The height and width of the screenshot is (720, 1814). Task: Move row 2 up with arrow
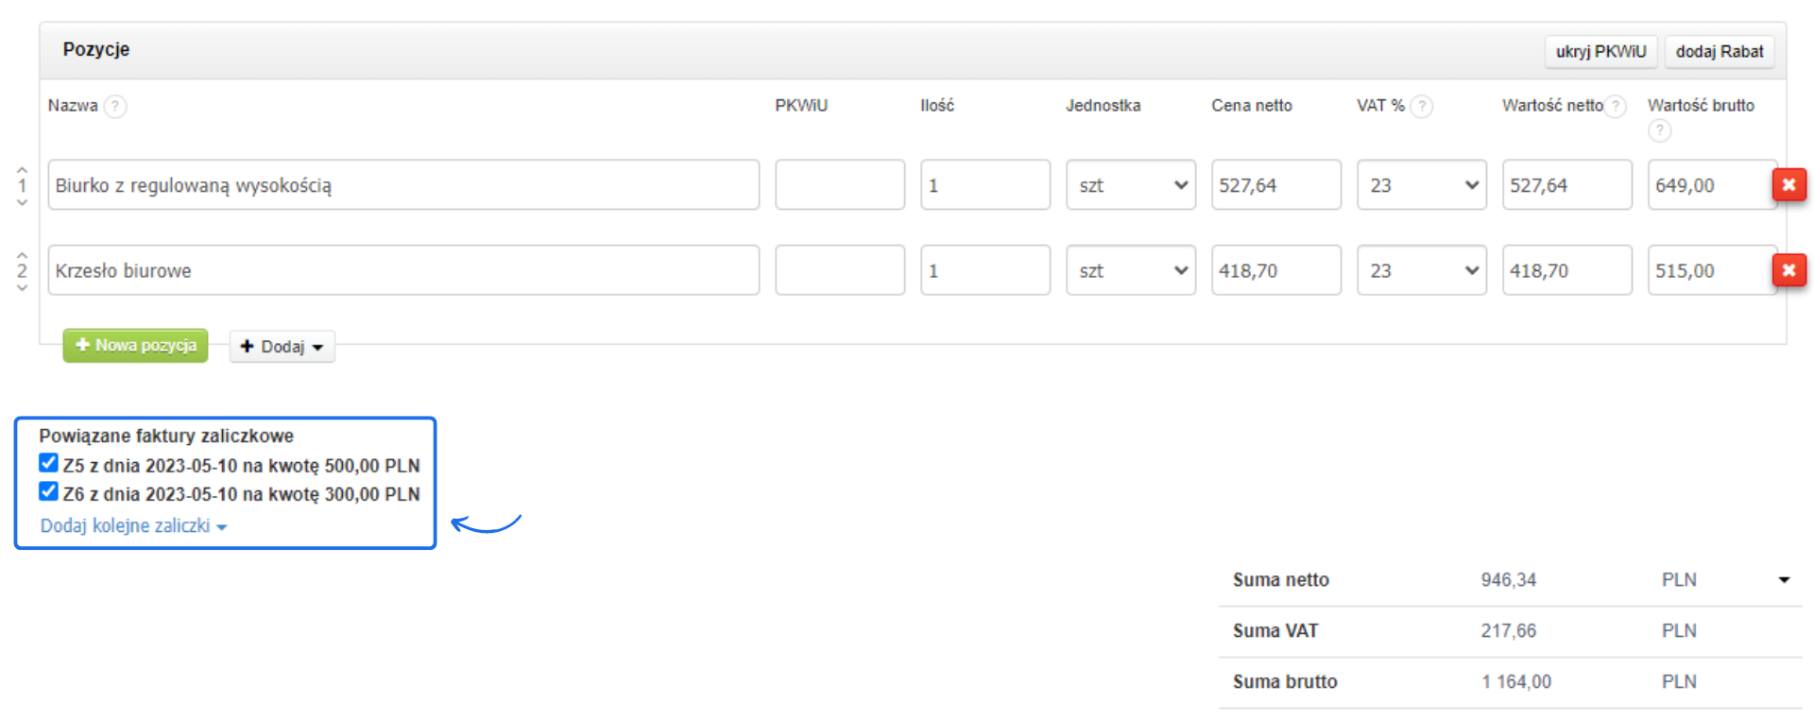coord(23,255)
